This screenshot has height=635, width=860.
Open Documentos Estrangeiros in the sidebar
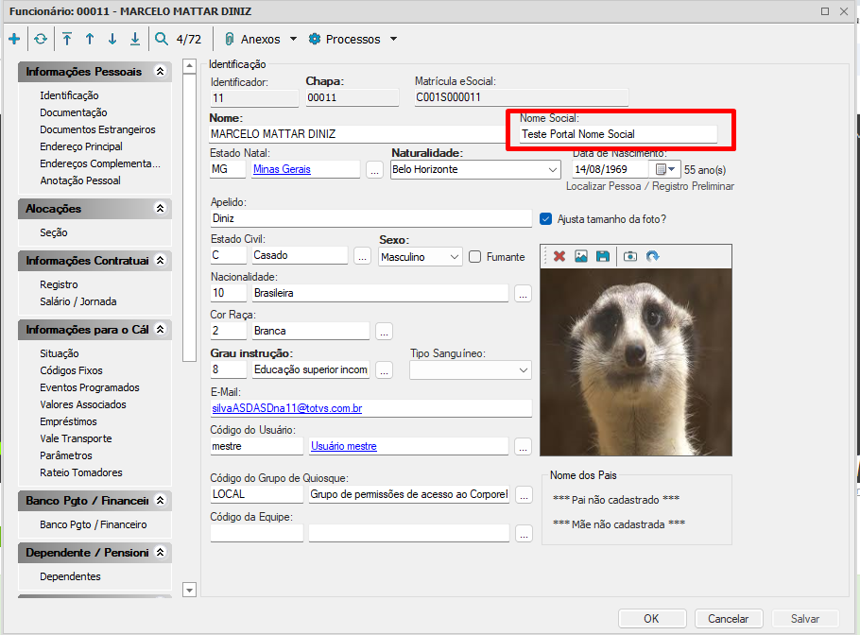[x=97, y=129]
